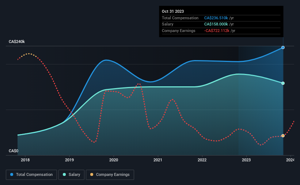
Task: Click the blue dot in Total Compensation legend
Action: (12, 174)
